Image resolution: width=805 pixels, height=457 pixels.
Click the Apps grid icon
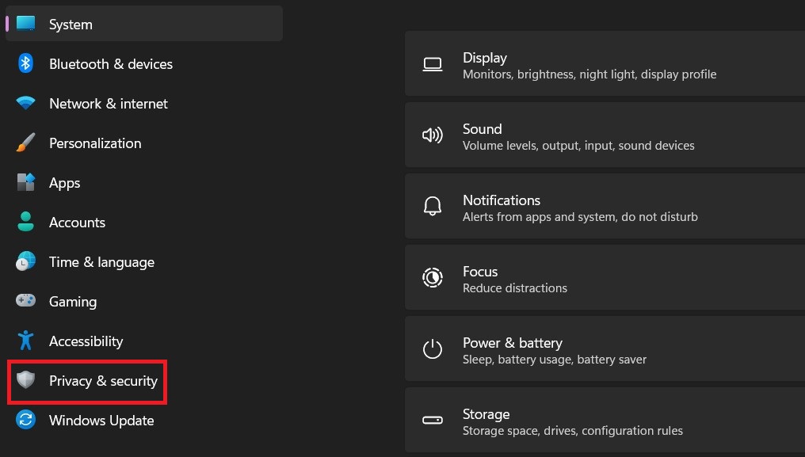[x=26, y=183]
